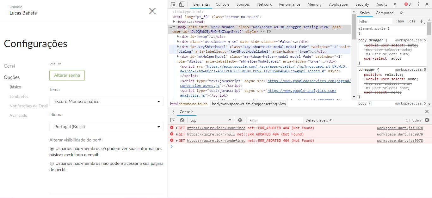Toggle the .cls class editor button
Viewport: 432px width, 198px height.
(412, 21)
